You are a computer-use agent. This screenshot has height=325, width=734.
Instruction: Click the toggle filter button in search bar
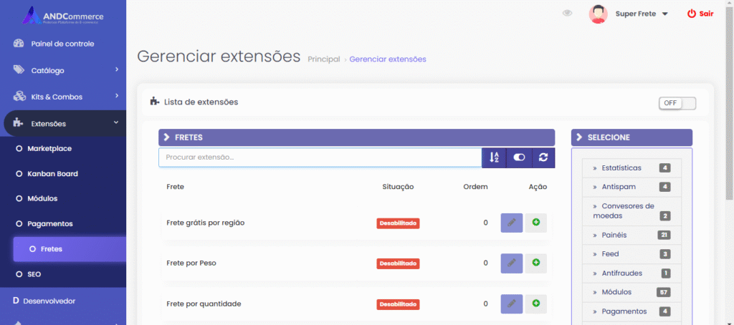[519, 157]
